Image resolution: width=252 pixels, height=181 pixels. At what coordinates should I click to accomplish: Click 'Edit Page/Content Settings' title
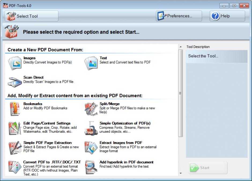[x=47, y=123]
